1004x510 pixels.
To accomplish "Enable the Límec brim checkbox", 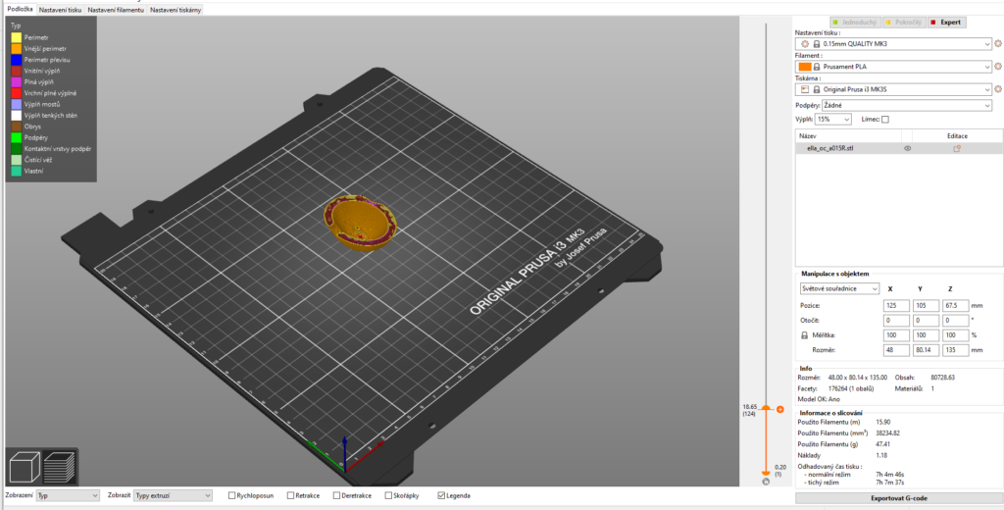I will click(885, 120).
